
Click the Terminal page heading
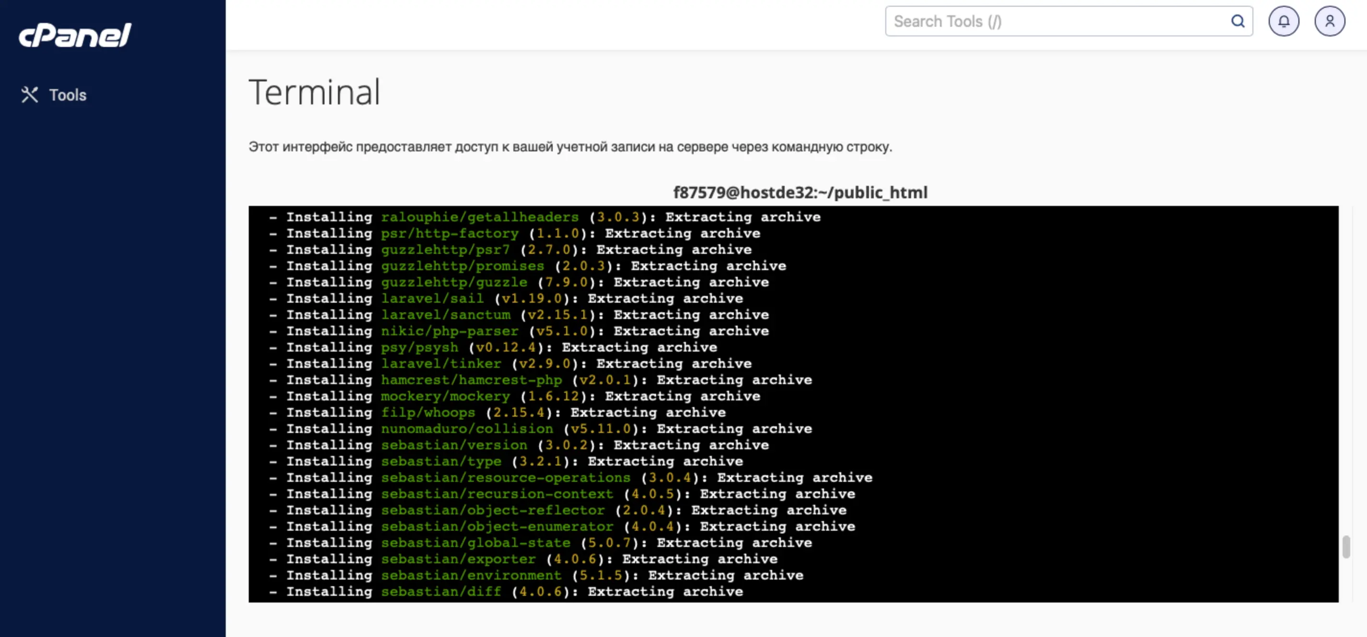point(314,92)
